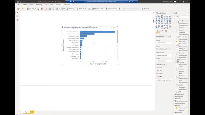Click the Get data button

(30, 9)
